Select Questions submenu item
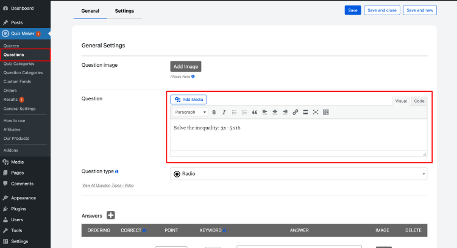This screenshot has height=248, width=457. coord(13,55)
